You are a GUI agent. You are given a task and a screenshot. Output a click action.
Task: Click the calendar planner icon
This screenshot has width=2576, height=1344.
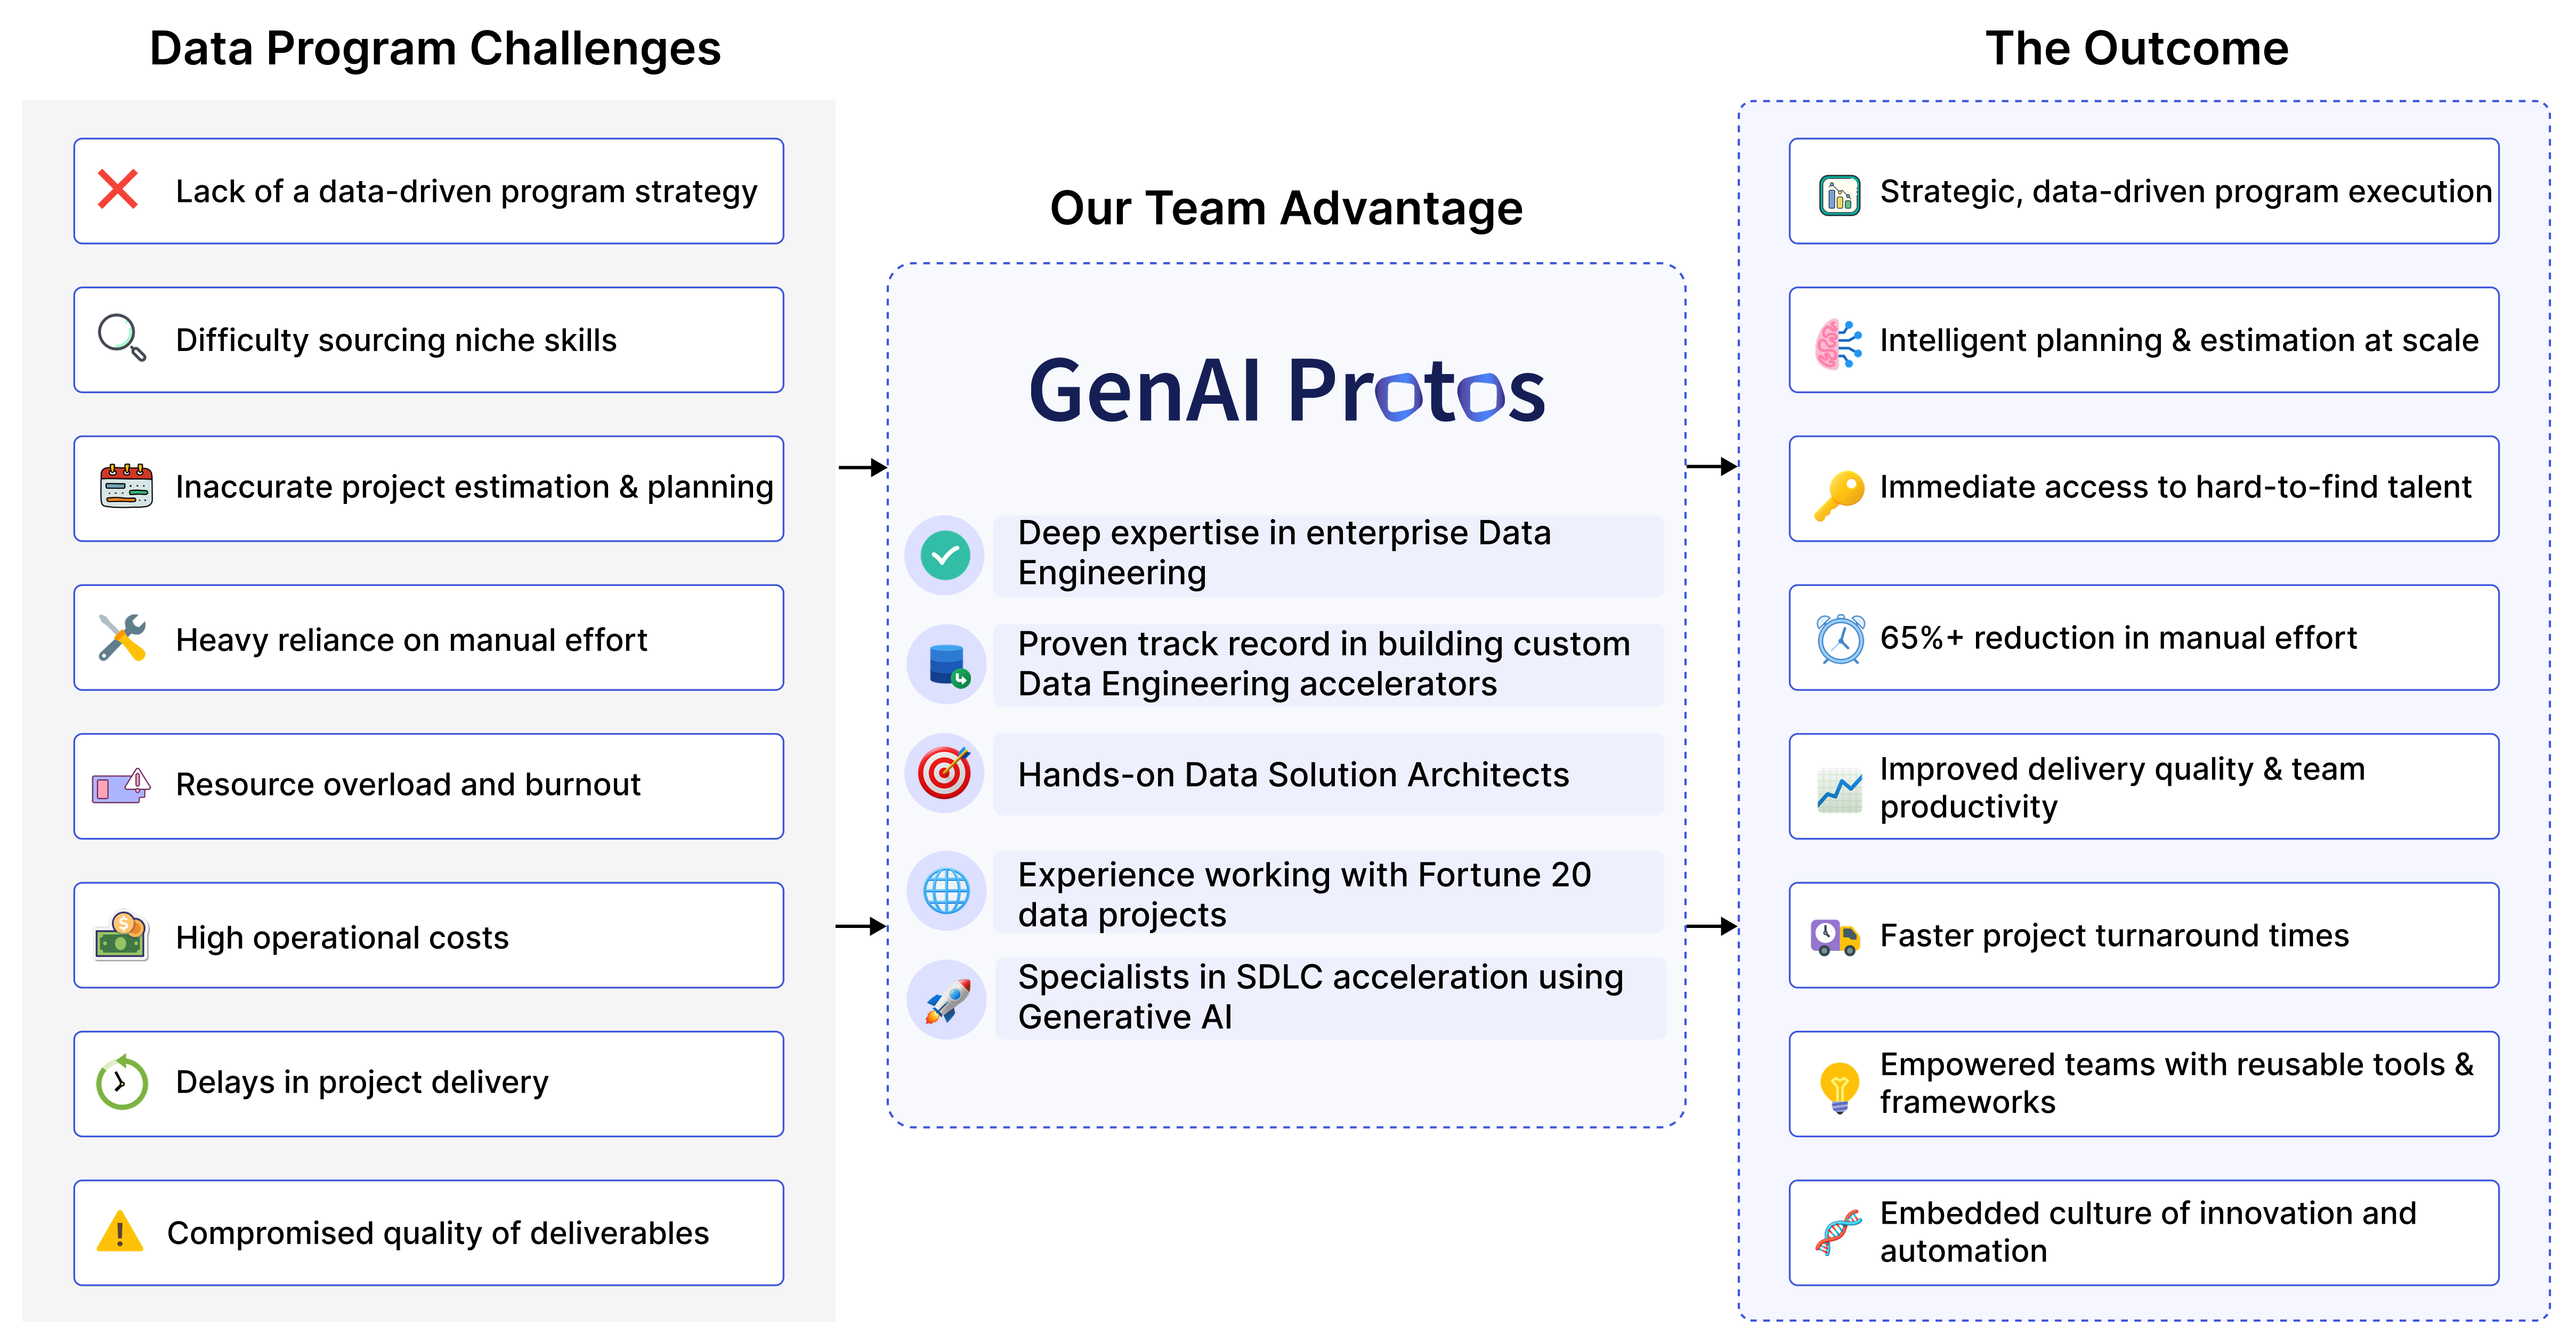(126, 486)
